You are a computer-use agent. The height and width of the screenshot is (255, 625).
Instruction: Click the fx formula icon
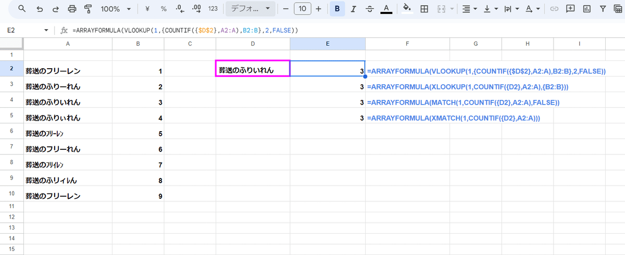65,31
